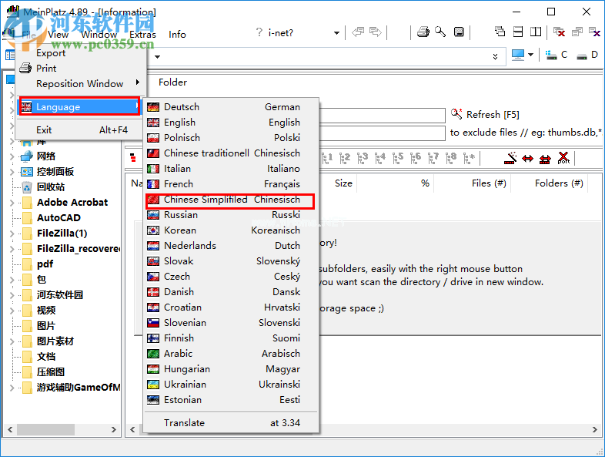Click the cascade windows toolbar icon

click(500, 32)
